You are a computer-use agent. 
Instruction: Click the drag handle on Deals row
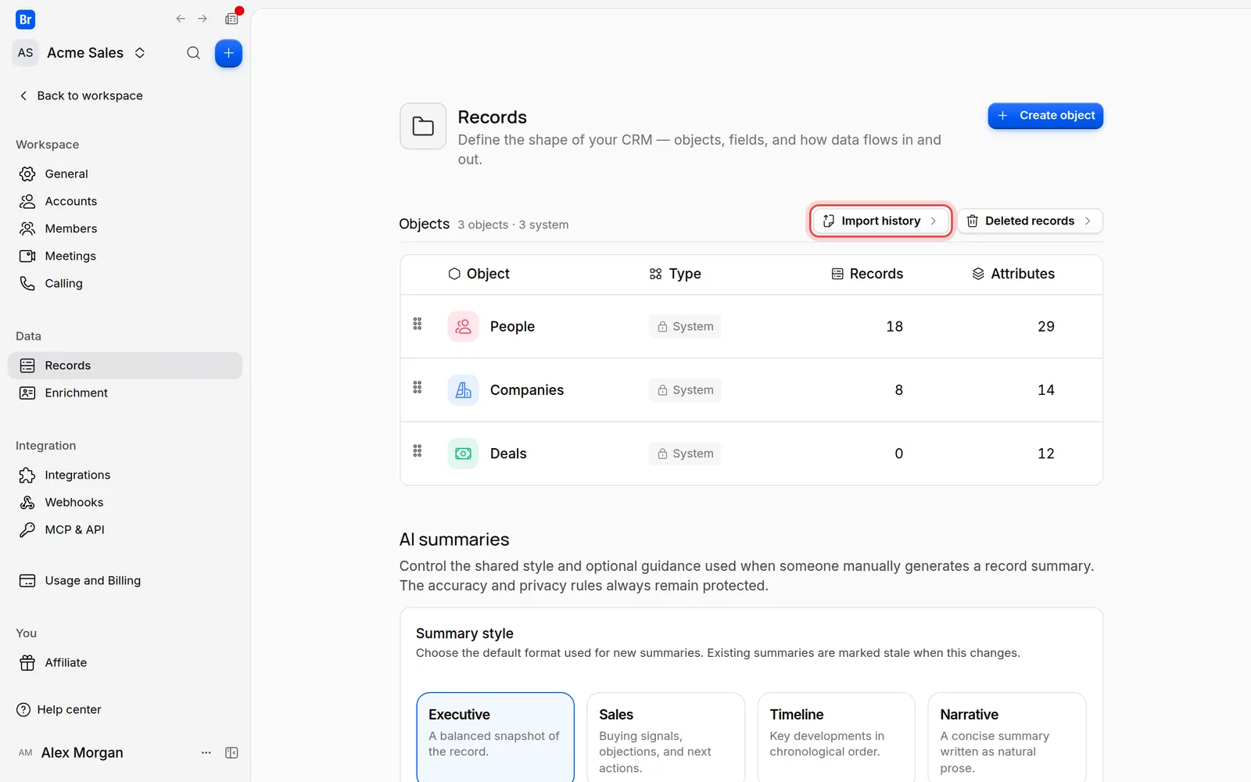pos(418,451)
